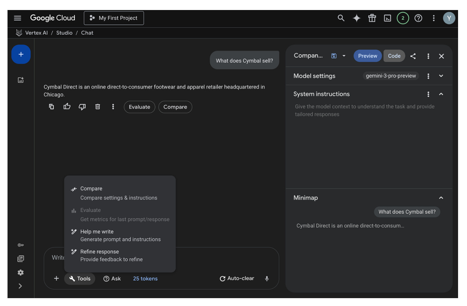Give thumbs down to the response
The width and height of the screenshot is (467, 306).
82,107
